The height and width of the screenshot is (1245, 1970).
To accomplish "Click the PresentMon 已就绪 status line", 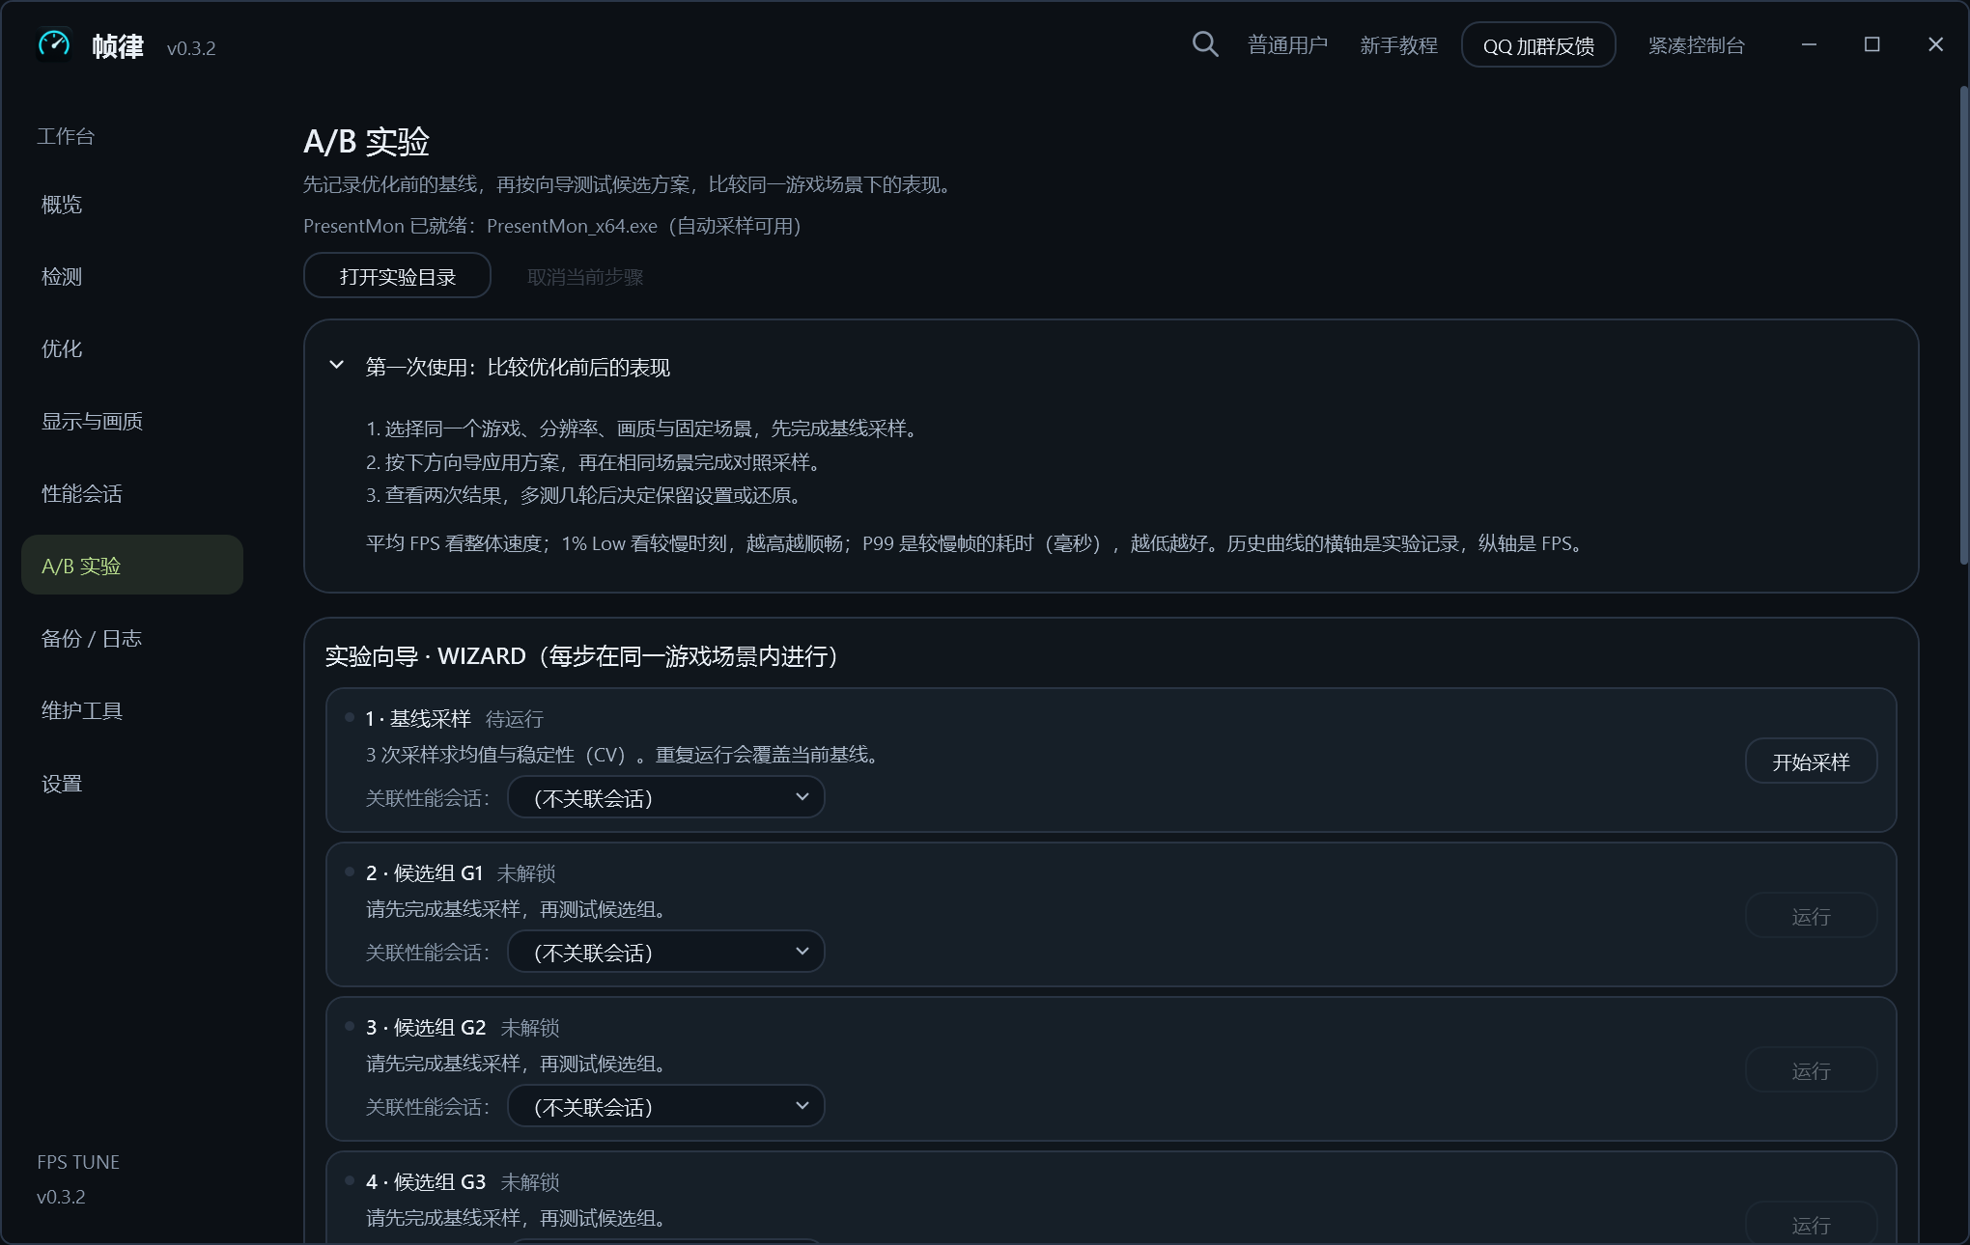I will pyautogui.click(x=552, y=226).
